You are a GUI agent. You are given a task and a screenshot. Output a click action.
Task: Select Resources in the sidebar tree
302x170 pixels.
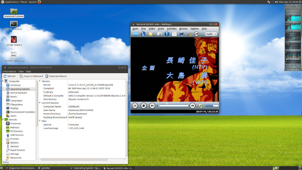16,158
